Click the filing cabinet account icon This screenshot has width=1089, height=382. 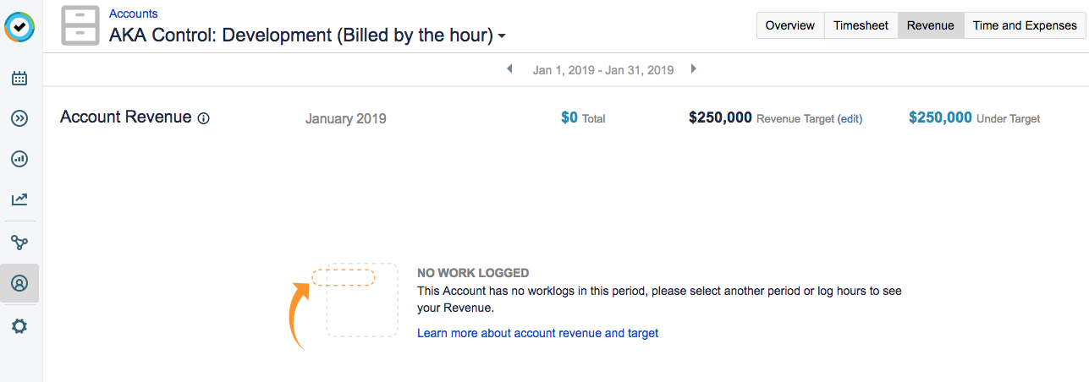(x=80, y=26)
